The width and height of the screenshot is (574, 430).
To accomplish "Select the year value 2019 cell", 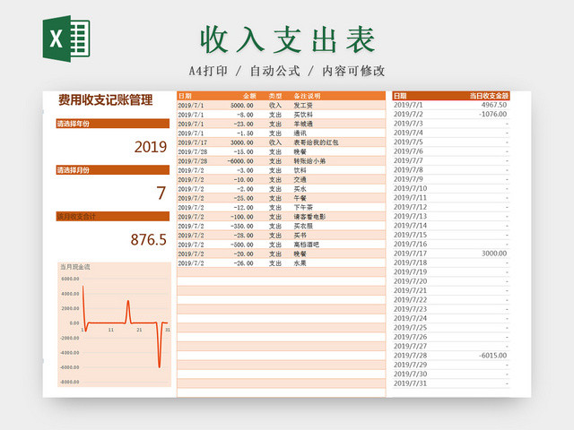I will (151, 147).
